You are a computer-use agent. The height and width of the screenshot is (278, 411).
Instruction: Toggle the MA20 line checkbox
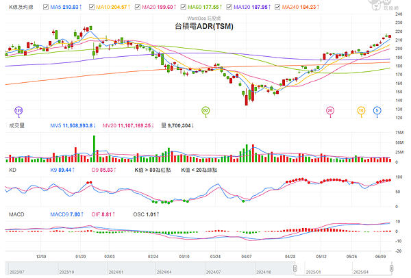click(138, 7)
